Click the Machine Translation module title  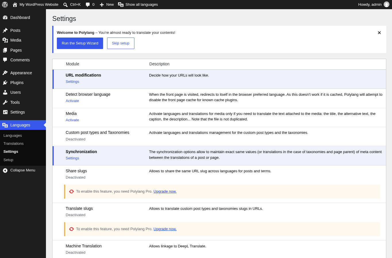click(84, 246)
